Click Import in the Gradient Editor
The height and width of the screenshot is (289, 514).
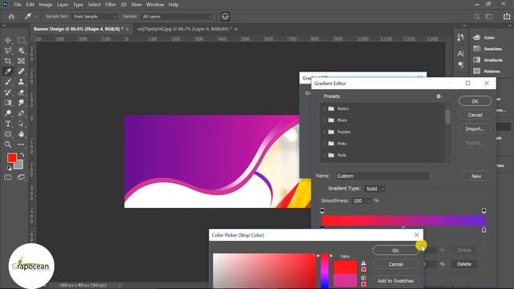[475, 128]
